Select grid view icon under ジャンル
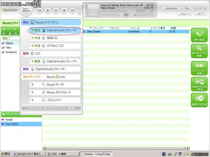The image size is (210, 157). [x=4, y=33]
